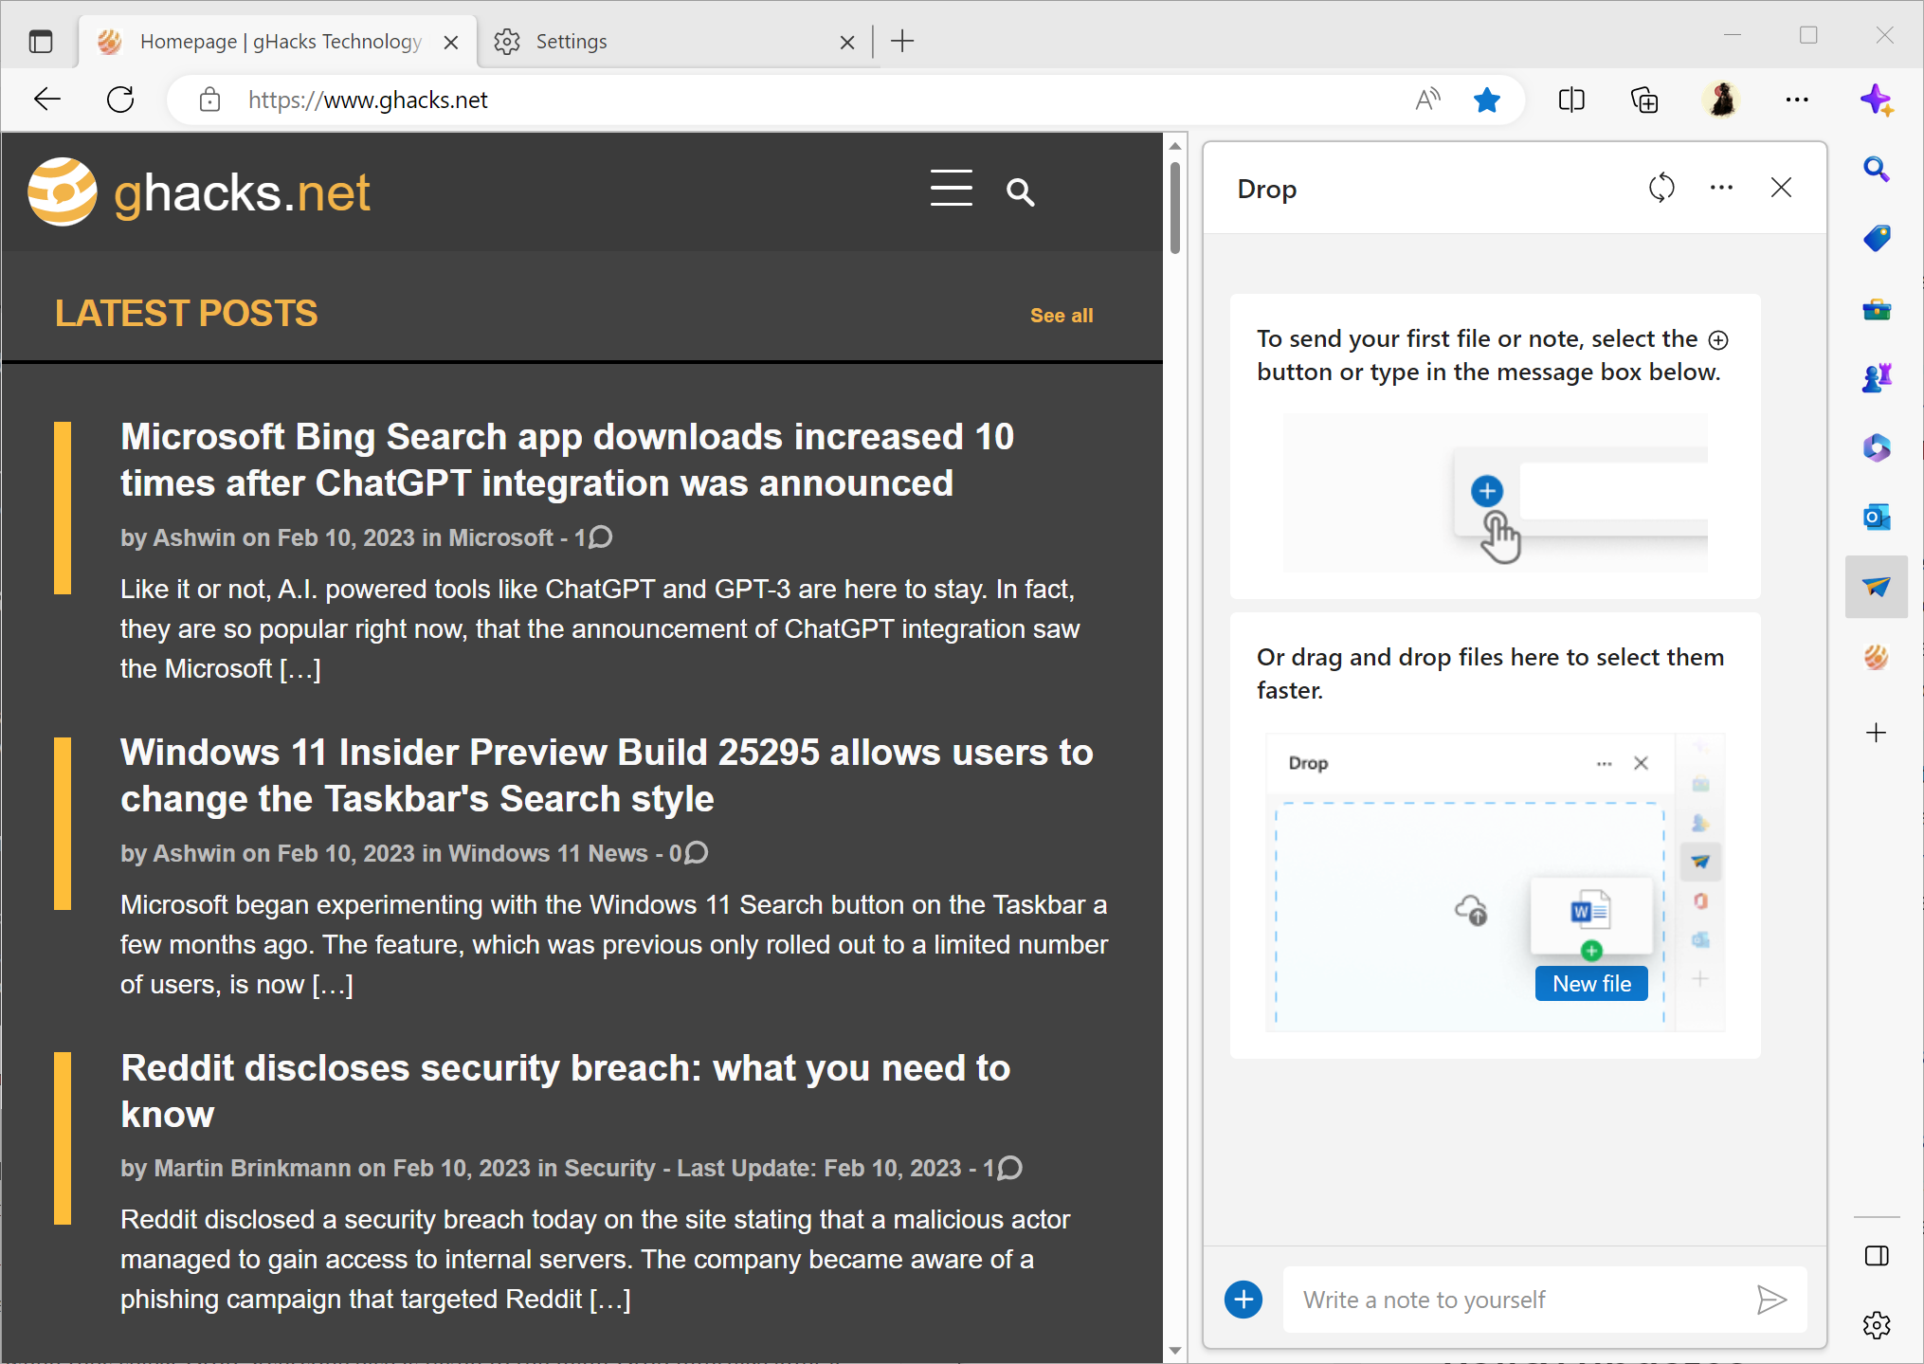Toggle the ghacks.net hamburger menu

coord(951,191)
